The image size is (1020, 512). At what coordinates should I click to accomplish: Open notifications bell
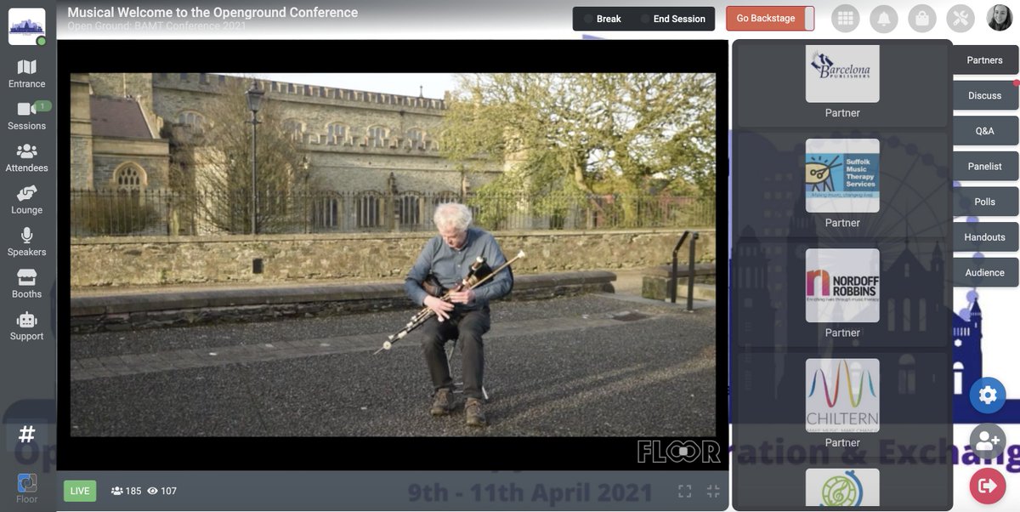(x=884, y=19)
